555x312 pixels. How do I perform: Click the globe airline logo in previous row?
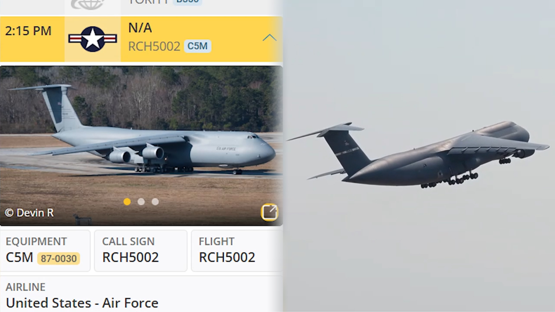(x=88, y=4)
